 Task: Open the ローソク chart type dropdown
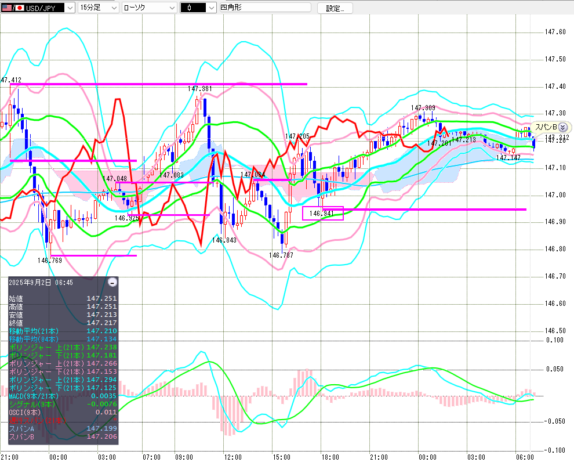(149, 8)
